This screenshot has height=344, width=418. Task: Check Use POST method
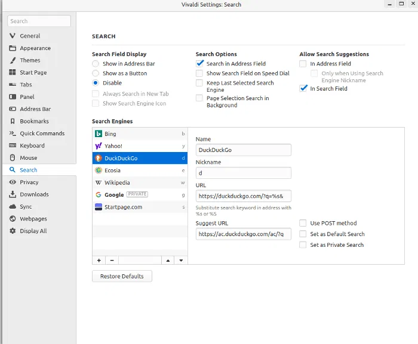pos(303,223)
